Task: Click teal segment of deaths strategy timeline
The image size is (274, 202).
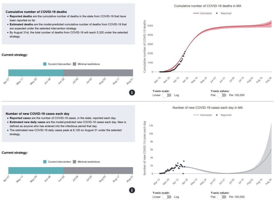Action: pyautogui.click(x=36, y=73)
